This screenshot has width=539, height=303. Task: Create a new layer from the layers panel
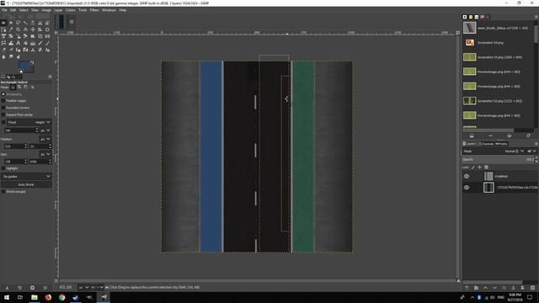pos(467,288)
